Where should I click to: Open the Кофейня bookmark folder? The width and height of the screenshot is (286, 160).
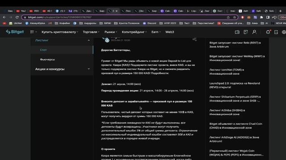pyautogui.click(x=63, y=23)
